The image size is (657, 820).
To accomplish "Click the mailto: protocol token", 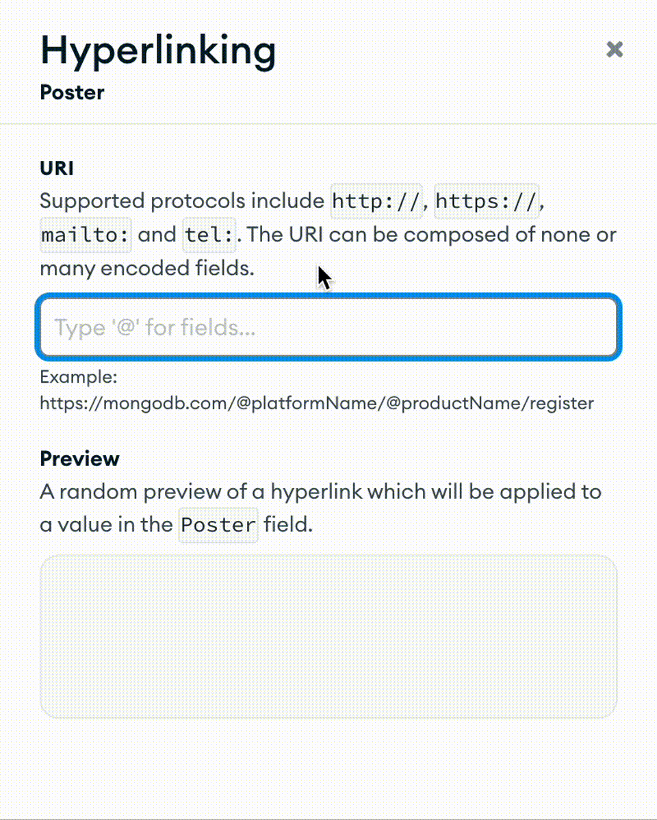I will click(85, 234).
